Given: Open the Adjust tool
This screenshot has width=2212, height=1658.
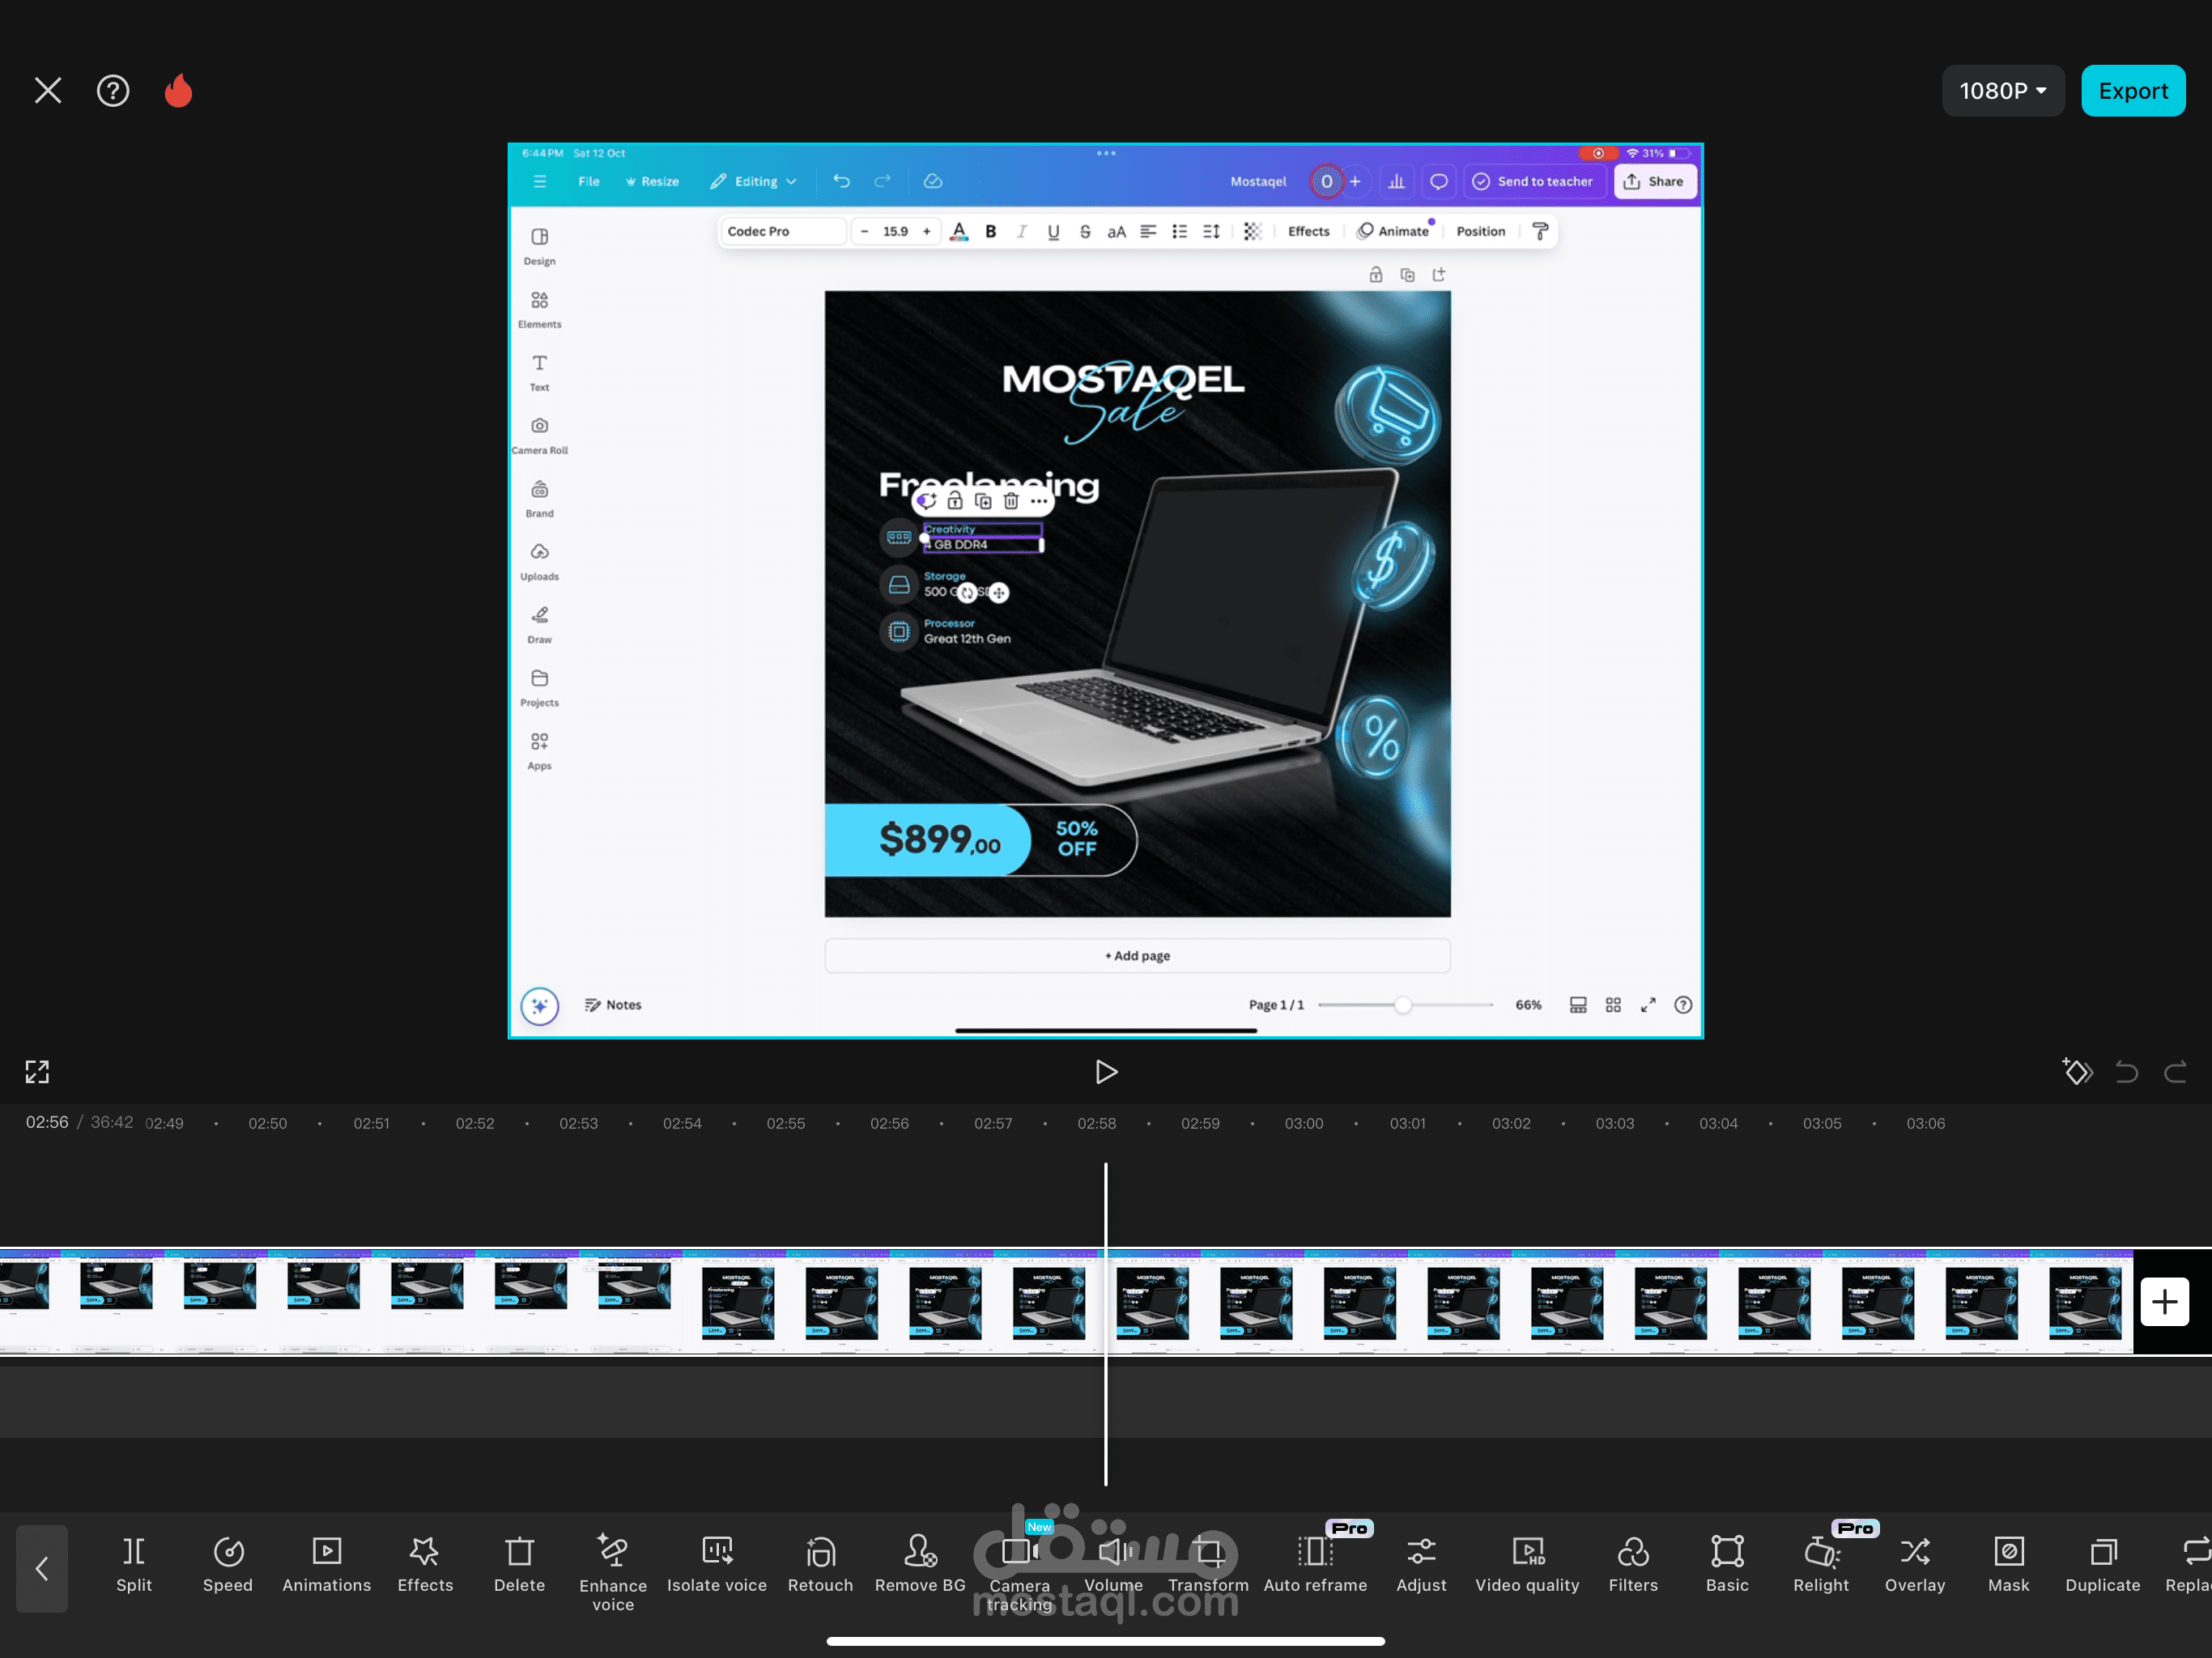Looking at the screenshot, I should click(x=1421, y=1564).
